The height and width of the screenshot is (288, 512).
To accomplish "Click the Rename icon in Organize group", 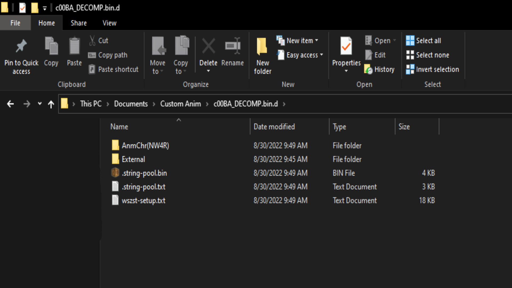I will pyautogui.click(x=233, y=46).
